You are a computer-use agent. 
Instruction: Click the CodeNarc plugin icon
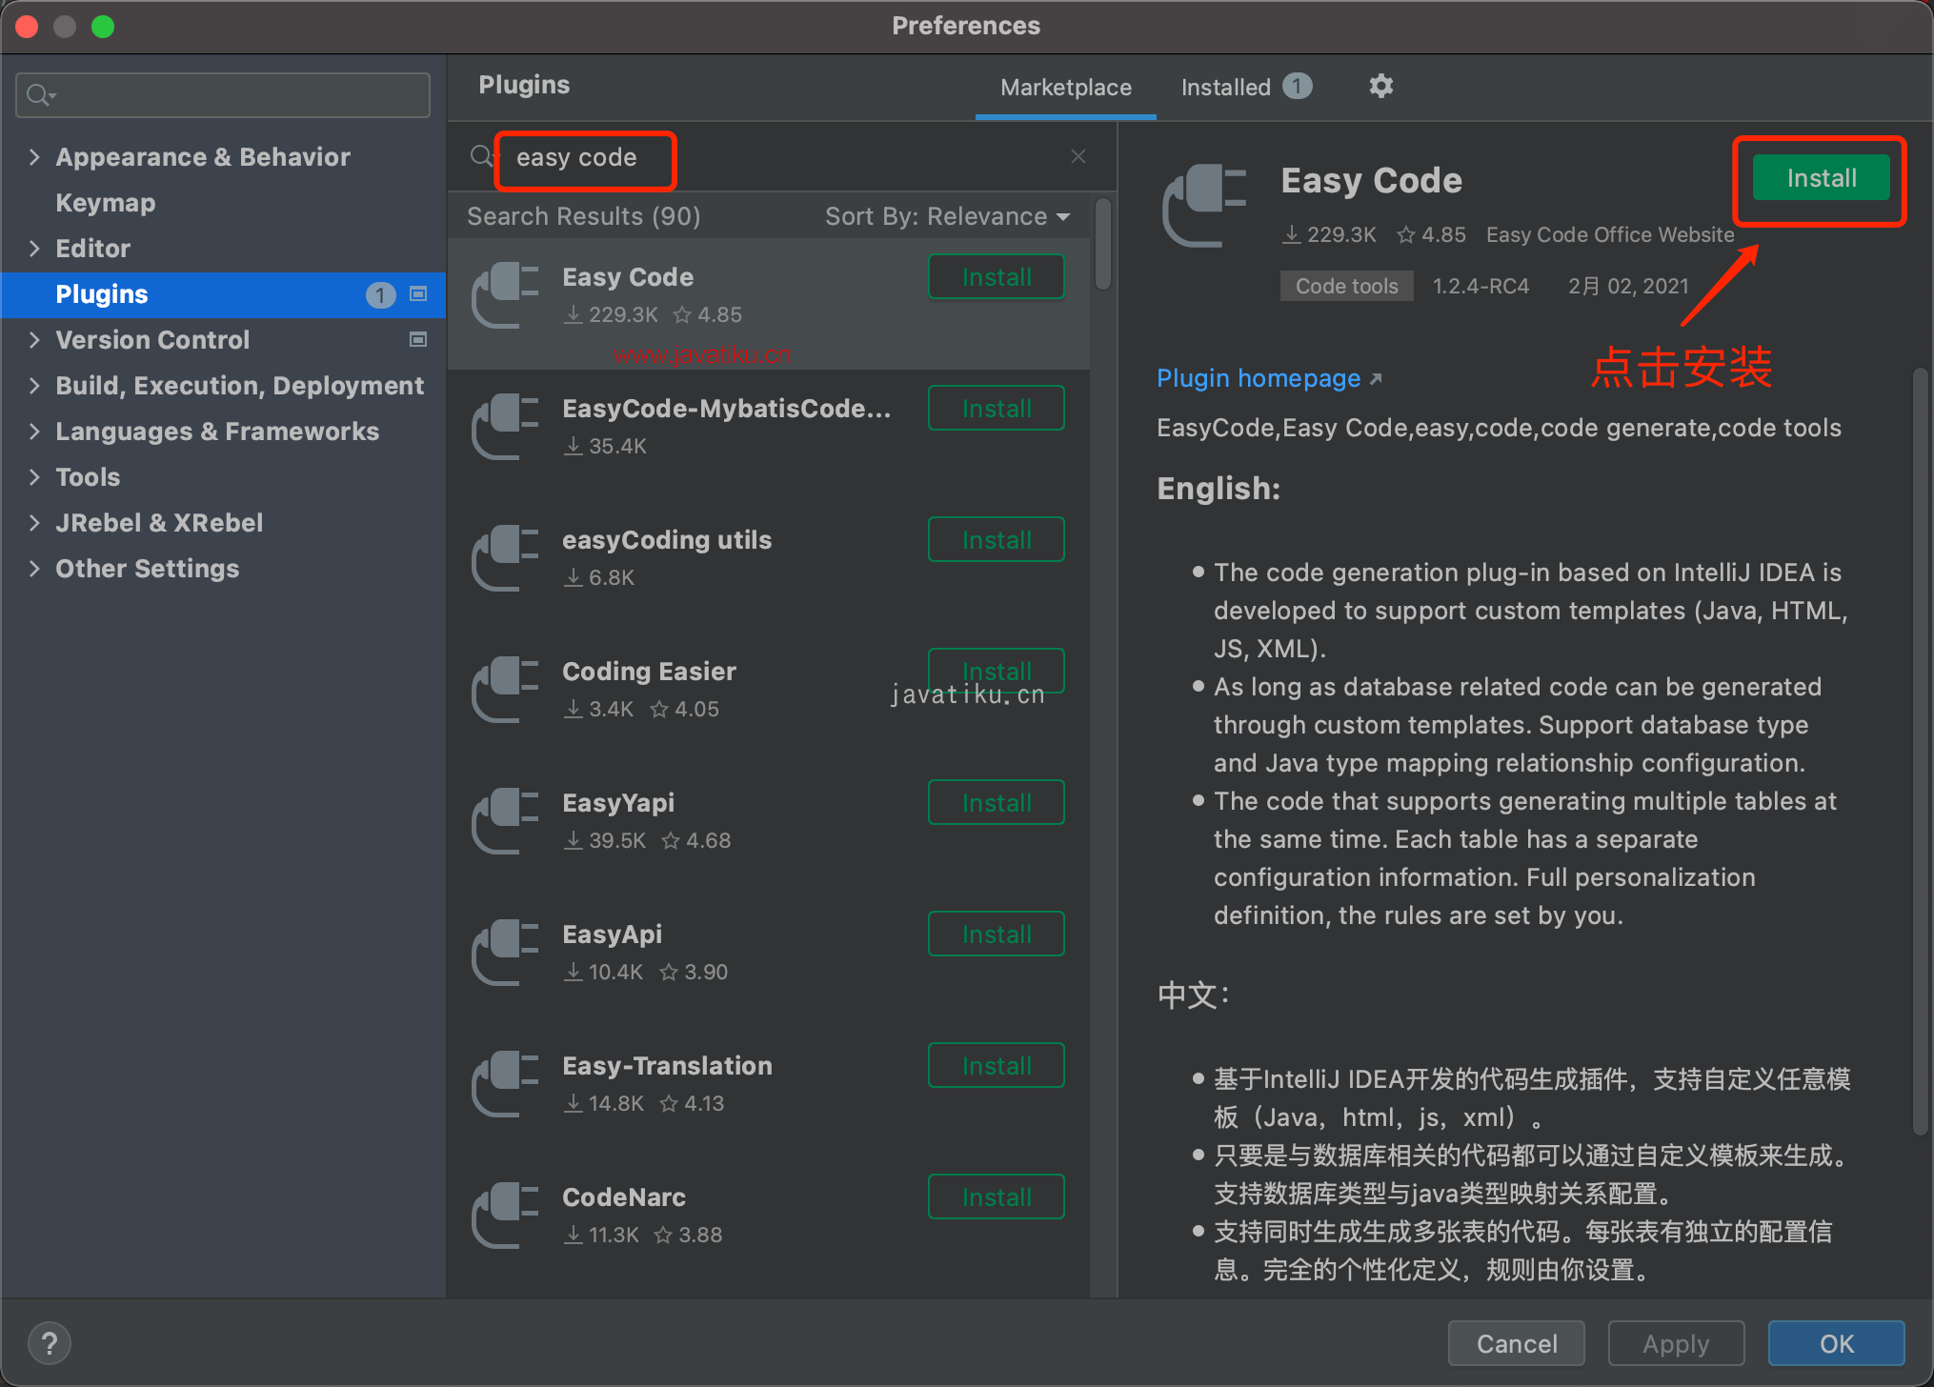click(505, 1216)
